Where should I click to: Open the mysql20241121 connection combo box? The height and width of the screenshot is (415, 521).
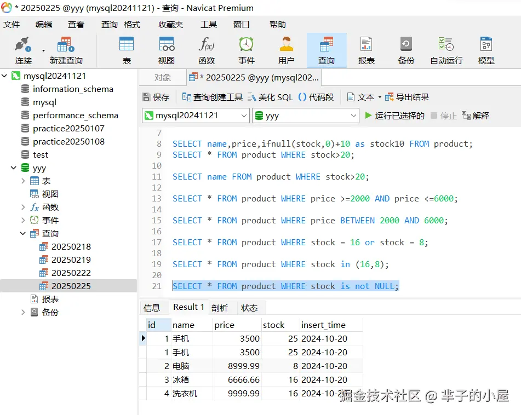196,116
